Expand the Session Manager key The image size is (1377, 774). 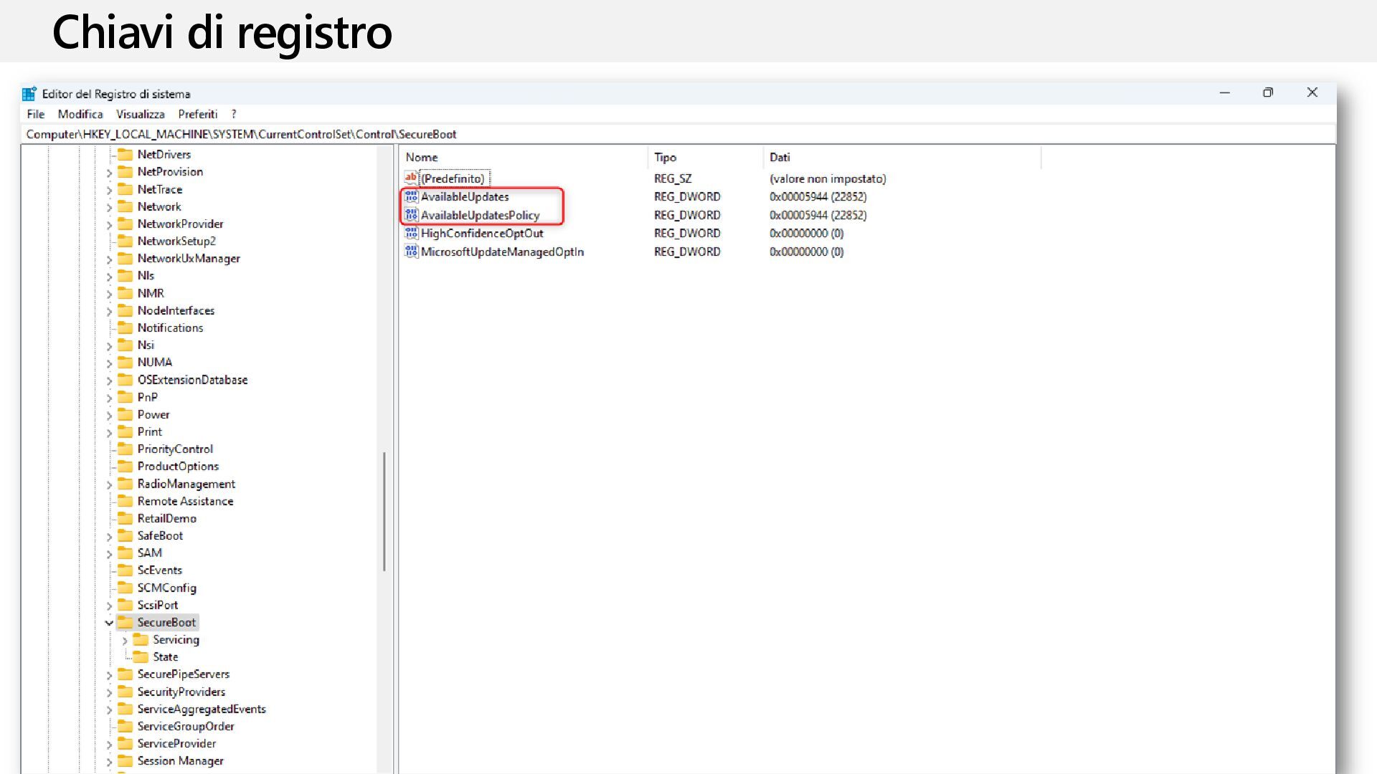click(x=109, y=761)
